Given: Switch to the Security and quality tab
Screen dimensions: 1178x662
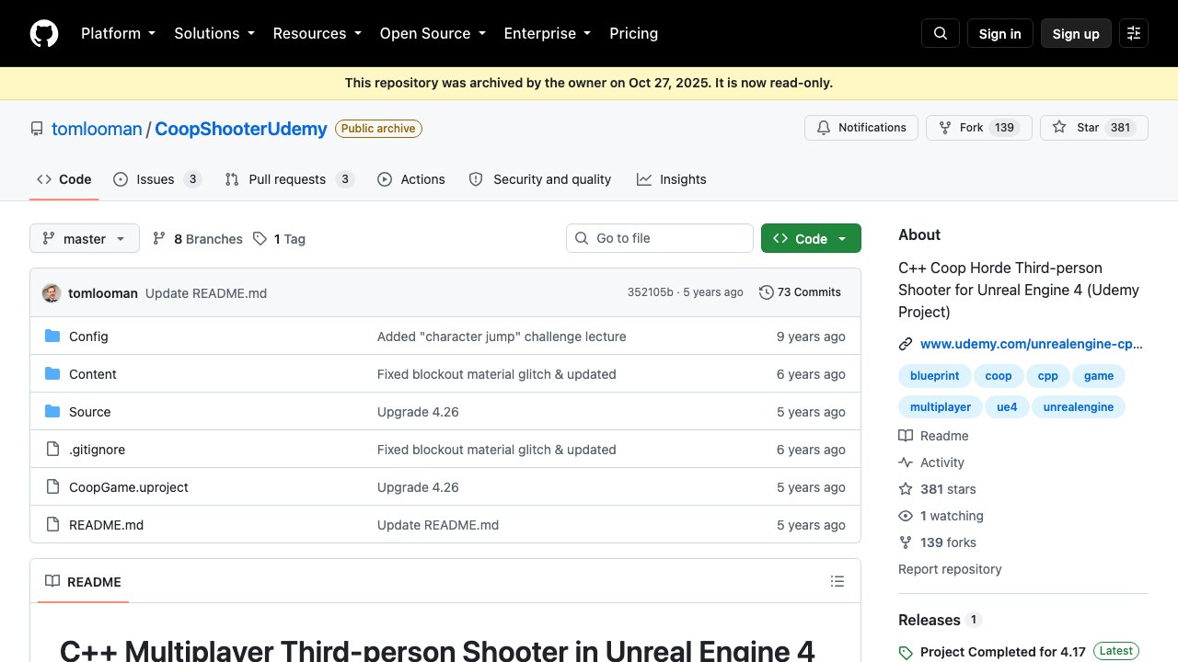Looking at the screenshot, I should click(x=540, y=179).
